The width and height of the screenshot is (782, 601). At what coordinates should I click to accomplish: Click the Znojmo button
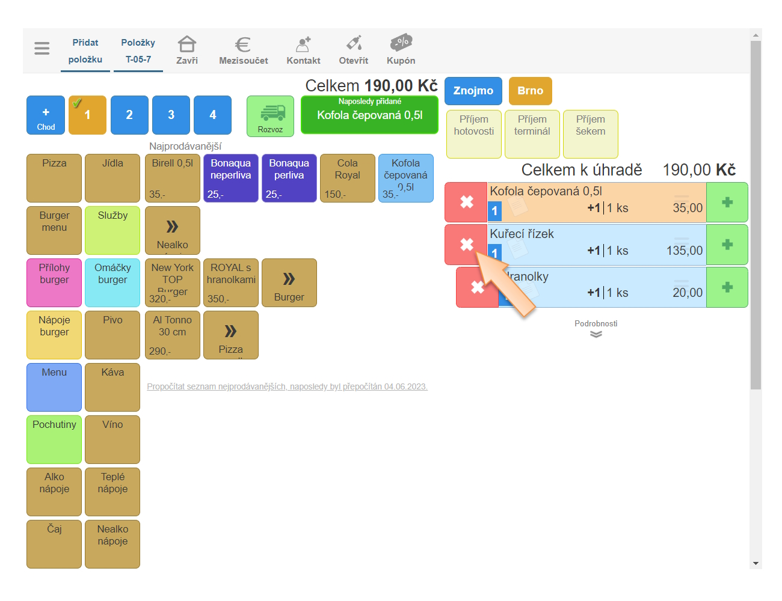tap(473, 91)
